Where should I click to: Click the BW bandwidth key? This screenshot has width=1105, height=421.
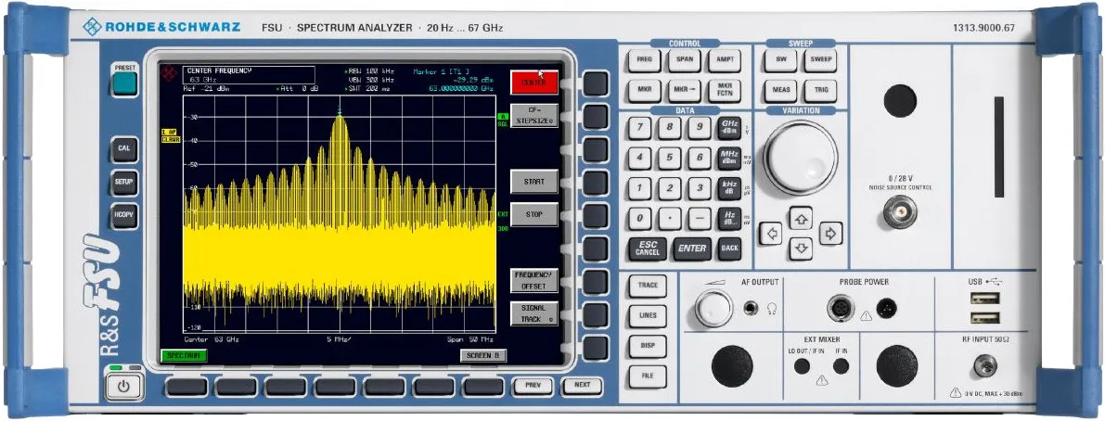[x=781, y=60]
